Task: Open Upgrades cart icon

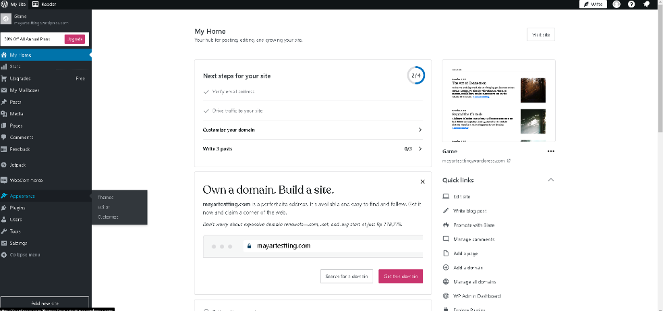Action: (4, 79)
